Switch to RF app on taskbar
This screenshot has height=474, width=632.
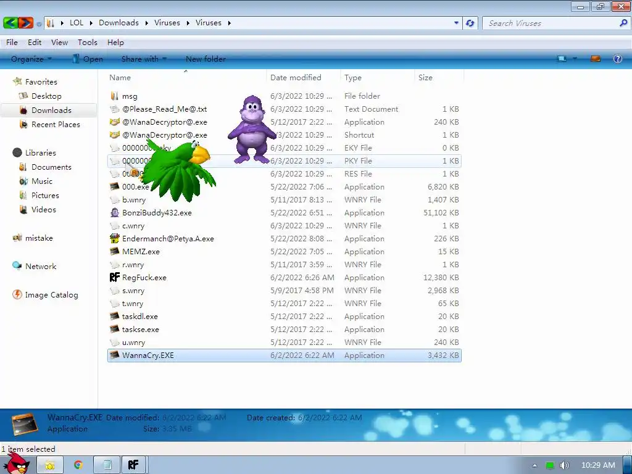133,465
